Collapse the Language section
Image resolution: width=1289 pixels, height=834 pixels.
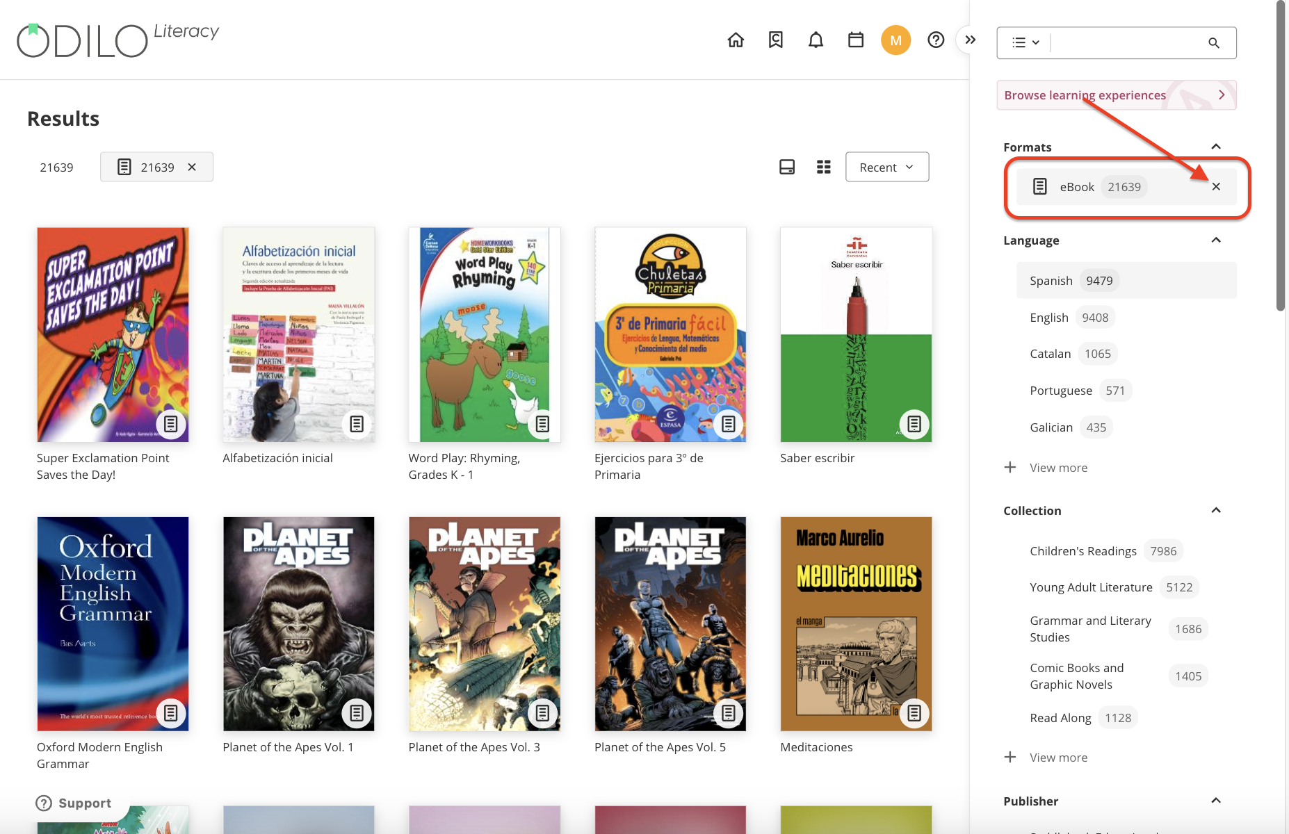pos(1216,240)
